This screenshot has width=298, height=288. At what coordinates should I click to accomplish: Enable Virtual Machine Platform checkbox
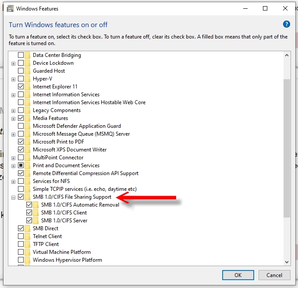tap(21, 252)
